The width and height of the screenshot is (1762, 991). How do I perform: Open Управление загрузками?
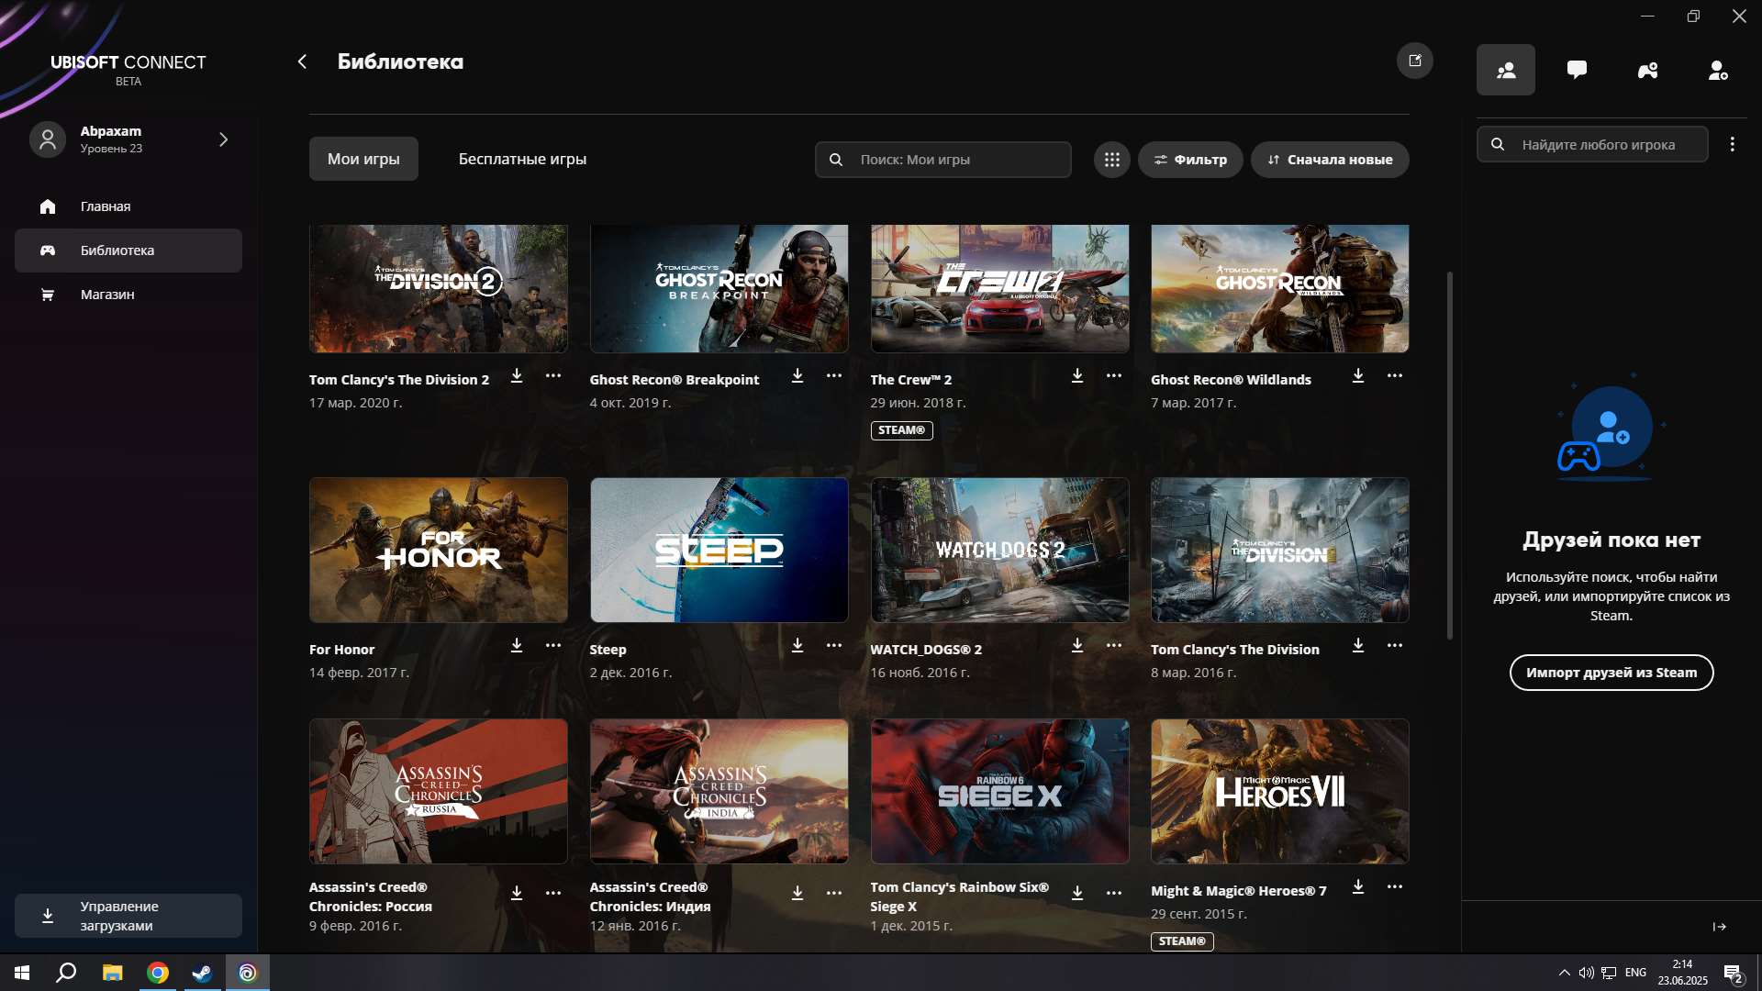tap(128, 915)
